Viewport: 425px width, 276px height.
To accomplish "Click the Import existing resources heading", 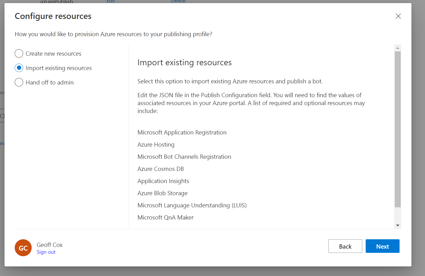I will tap(185, 62).
